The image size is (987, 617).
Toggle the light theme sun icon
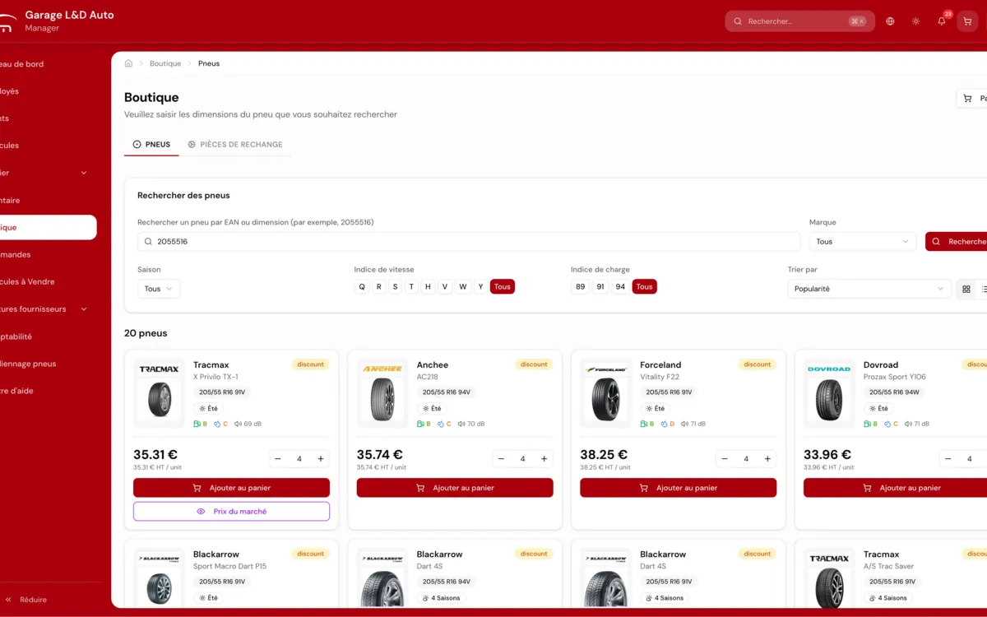coord(915,21)
